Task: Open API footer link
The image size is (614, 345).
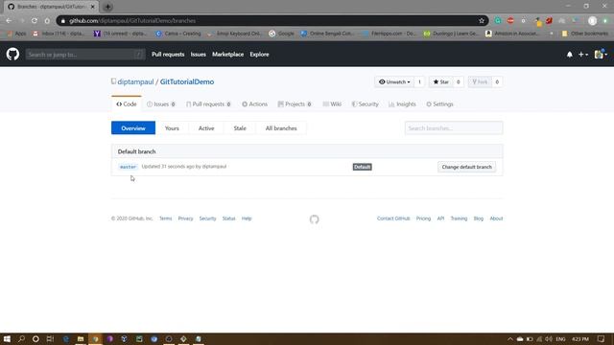Action: [440, 218]
